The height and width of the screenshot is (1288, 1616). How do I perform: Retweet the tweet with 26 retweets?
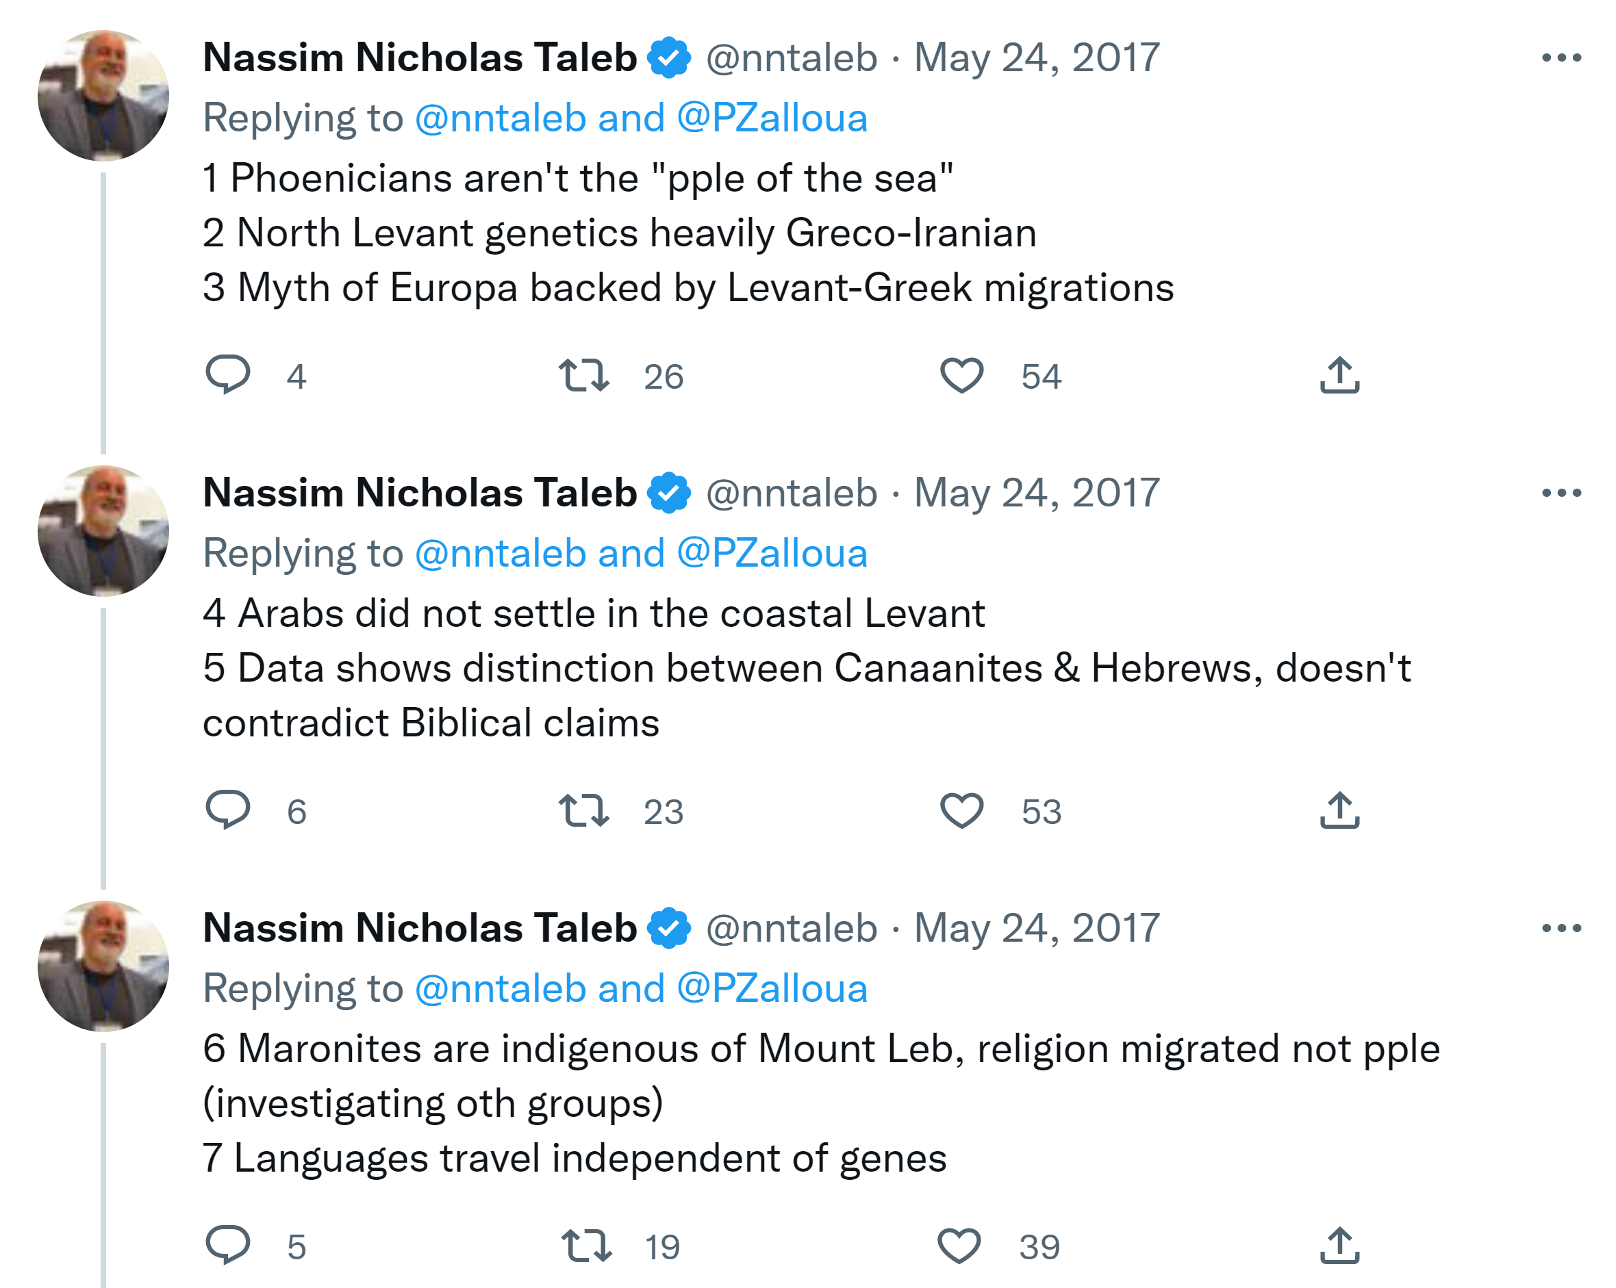coord(584,376)
